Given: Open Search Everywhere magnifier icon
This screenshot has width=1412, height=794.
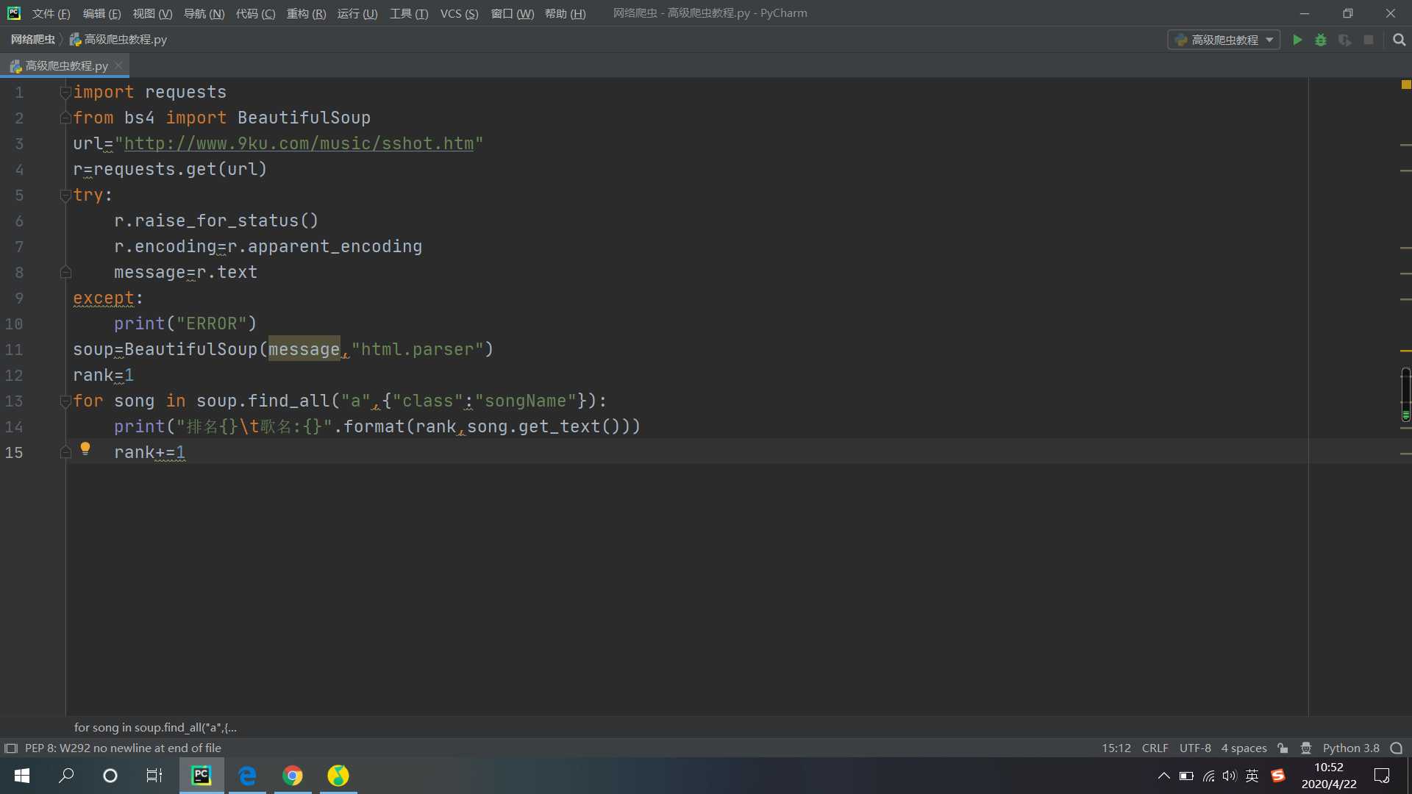Looking at the screenshot, I should (x=1399, y=40).
